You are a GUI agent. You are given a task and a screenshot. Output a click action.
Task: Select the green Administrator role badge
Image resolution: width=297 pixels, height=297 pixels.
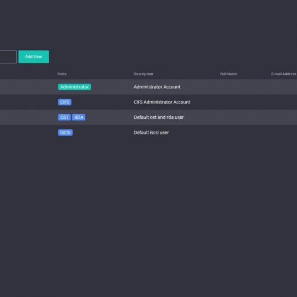point(75,87)
